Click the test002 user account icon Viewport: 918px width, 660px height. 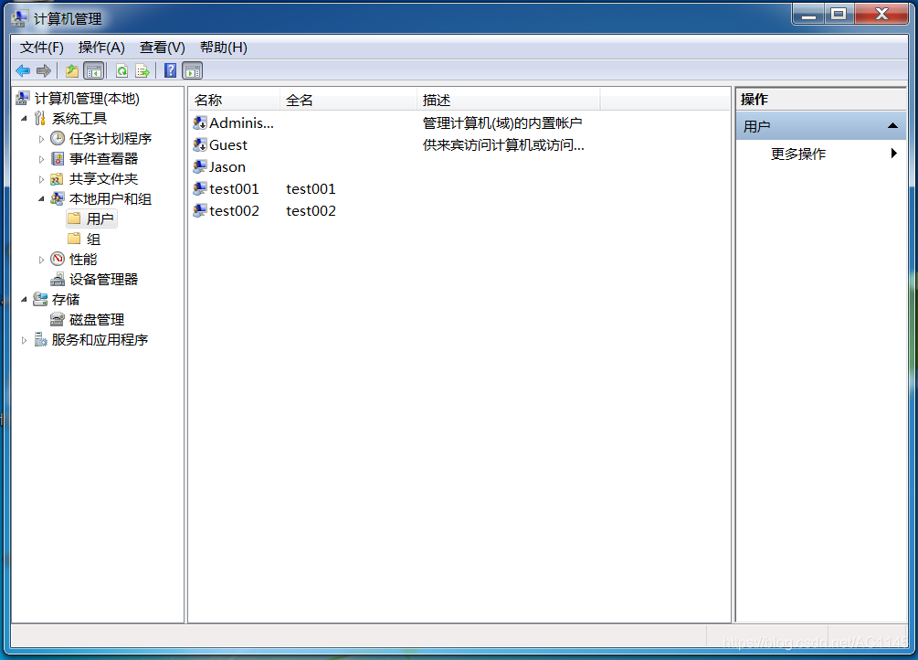pyautogui.click(x=200, y=210)
